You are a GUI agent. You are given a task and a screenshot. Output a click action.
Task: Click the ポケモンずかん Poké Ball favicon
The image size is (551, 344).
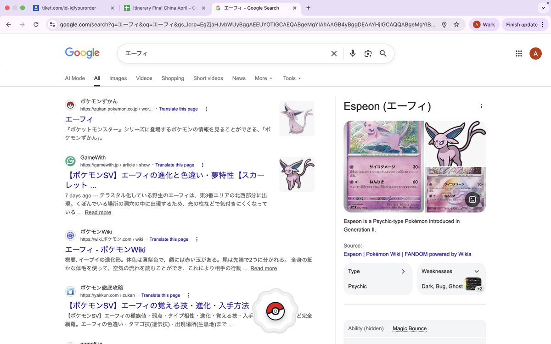pos(70,105)
